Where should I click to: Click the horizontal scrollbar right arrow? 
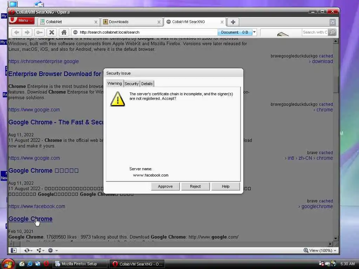(x=330, y=244)
